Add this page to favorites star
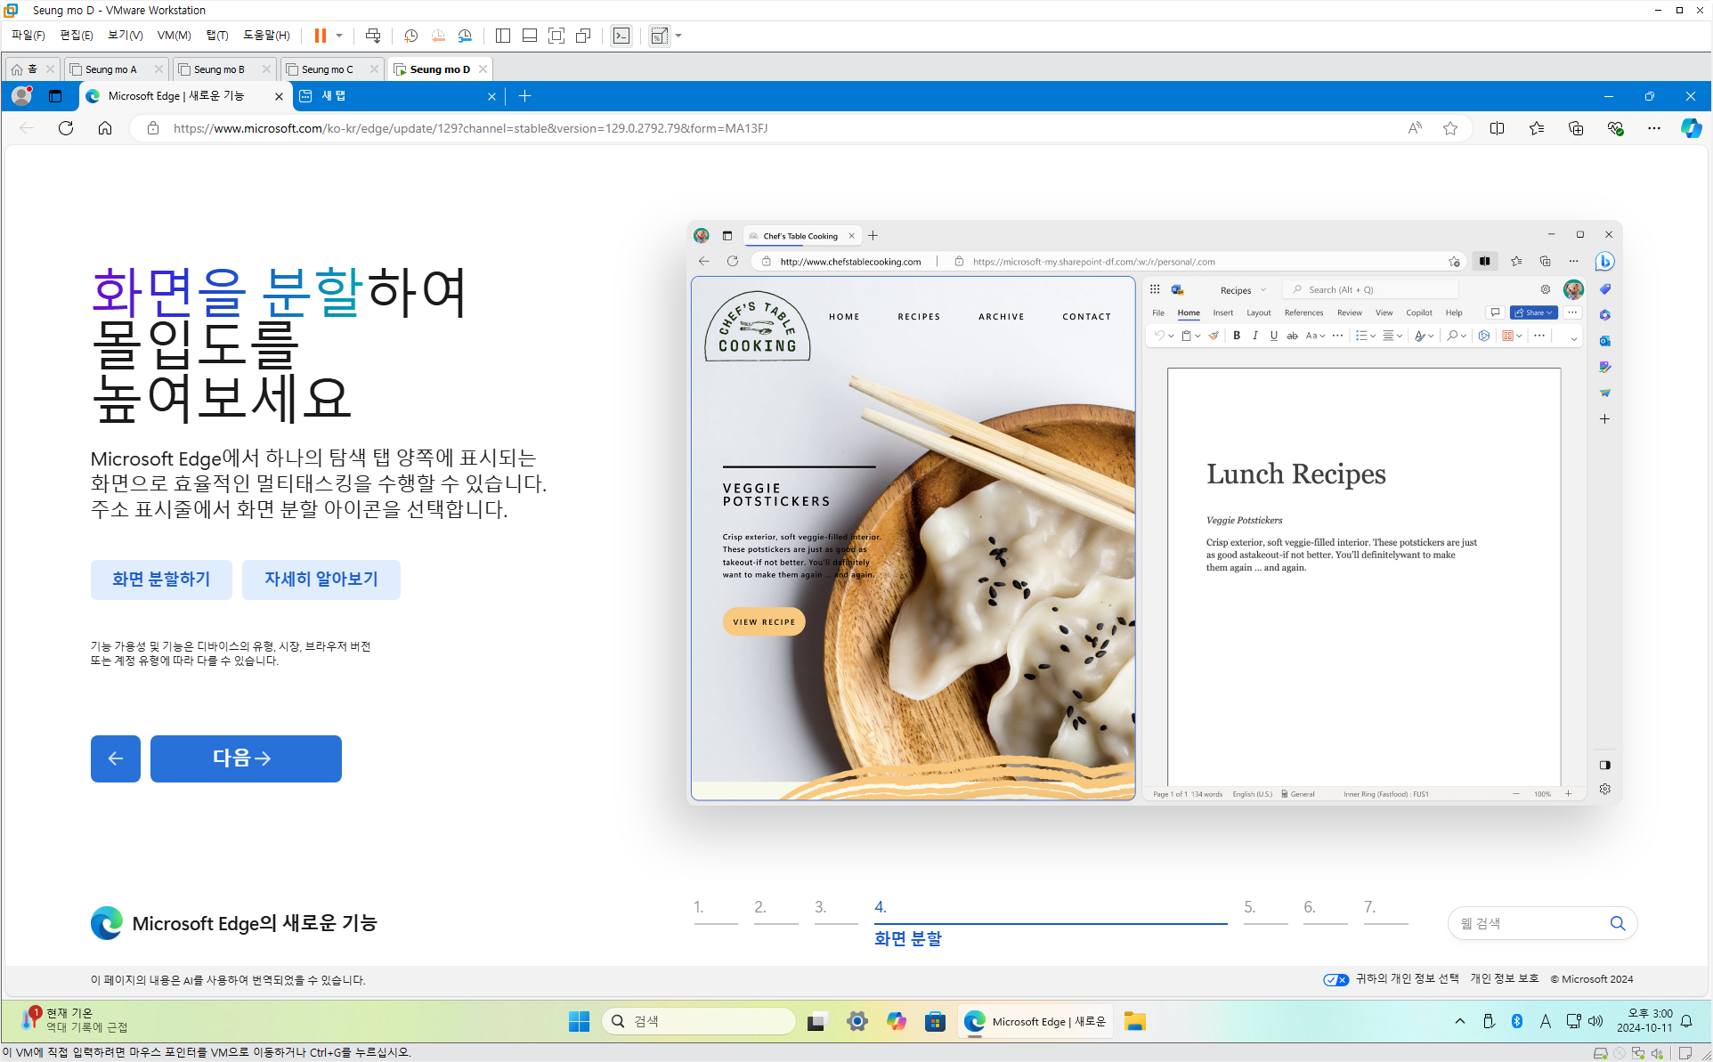This screenshot has height=1062, width=1713. tap(1450, 128)
